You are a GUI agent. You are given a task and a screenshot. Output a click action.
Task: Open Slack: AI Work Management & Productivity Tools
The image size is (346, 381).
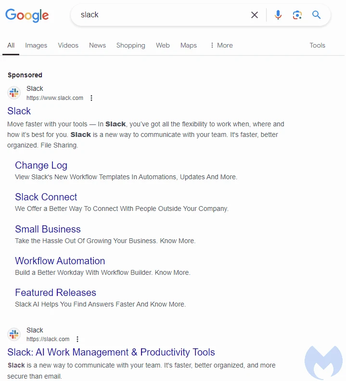(x=111, y=352)
